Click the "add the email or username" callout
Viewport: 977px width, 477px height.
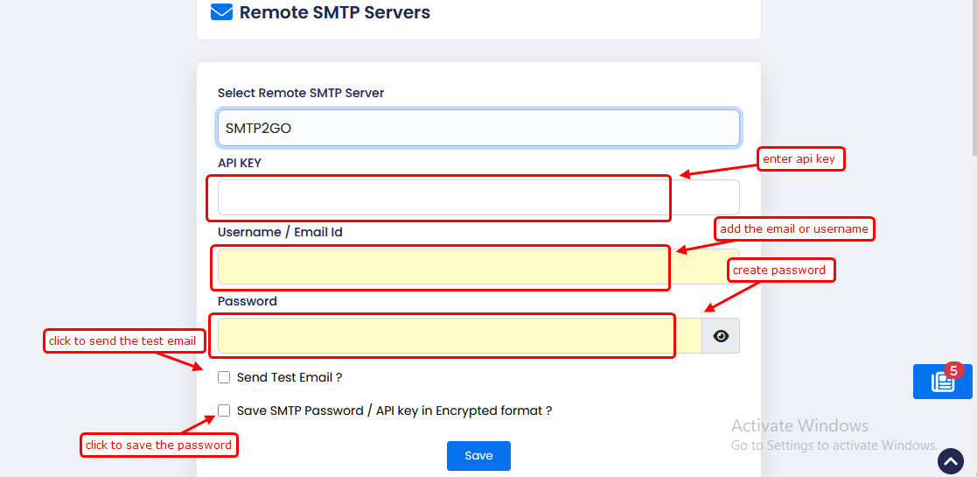point(794,229)
